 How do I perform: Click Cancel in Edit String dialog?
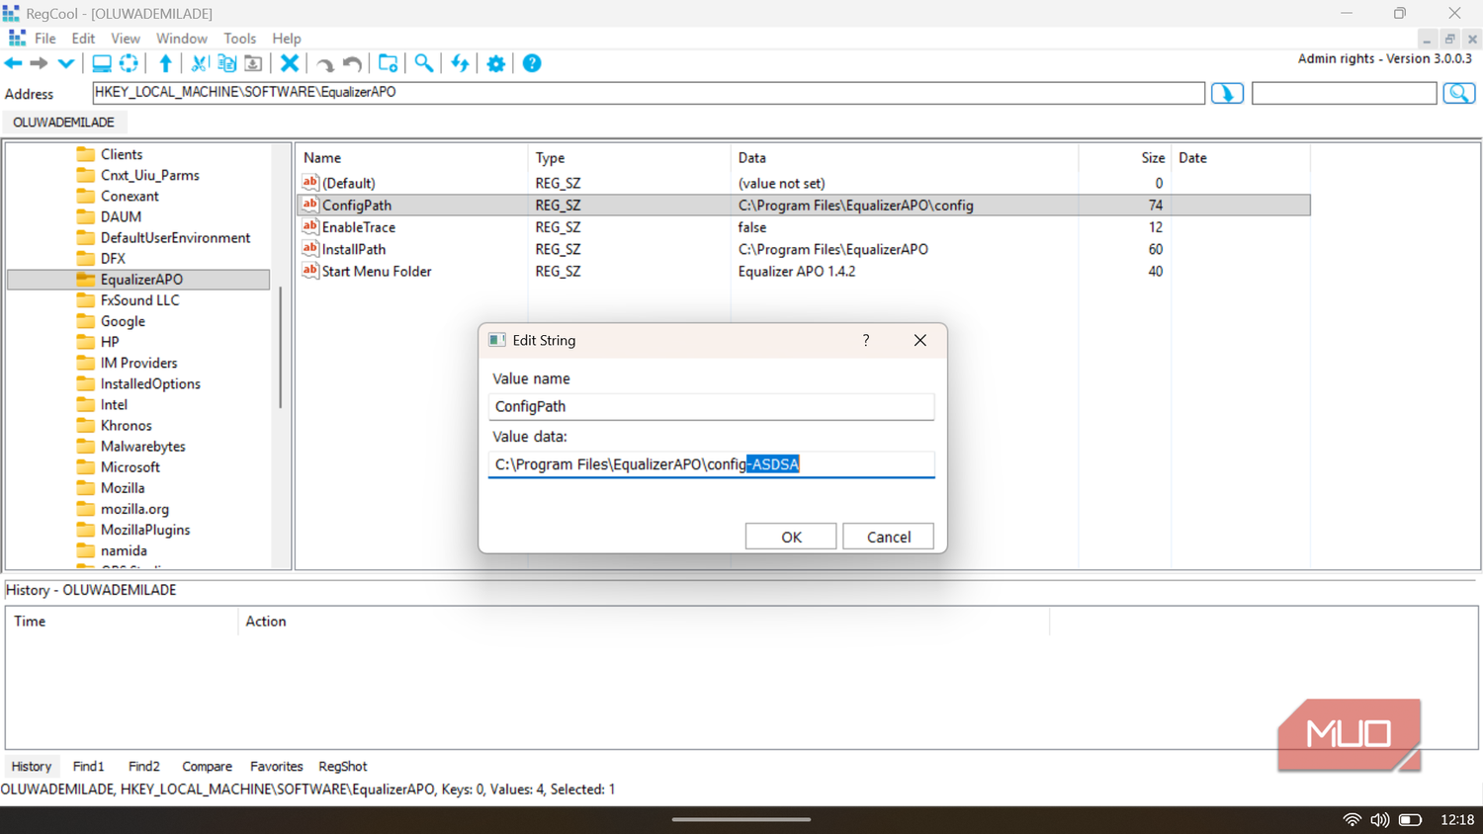pos(889,537)
